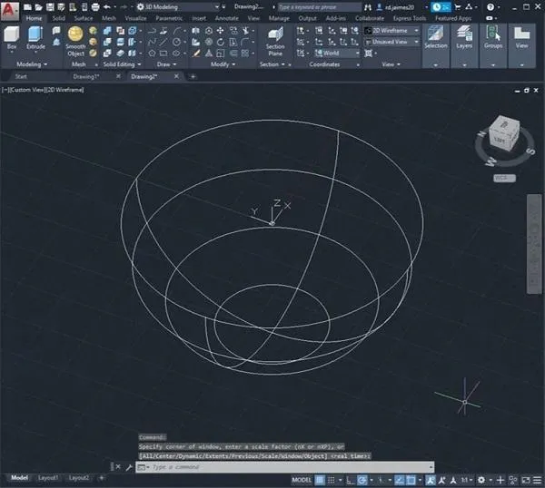This screenshot has height=488, width=545.
Task: Click the Selection panel button
Action: point(436,38)
